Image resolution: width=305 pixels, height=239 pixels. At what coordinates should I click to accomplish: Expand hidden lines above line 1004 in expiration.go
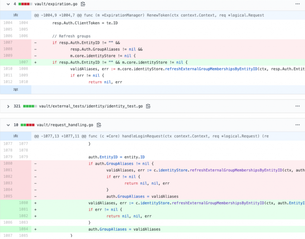16,15
